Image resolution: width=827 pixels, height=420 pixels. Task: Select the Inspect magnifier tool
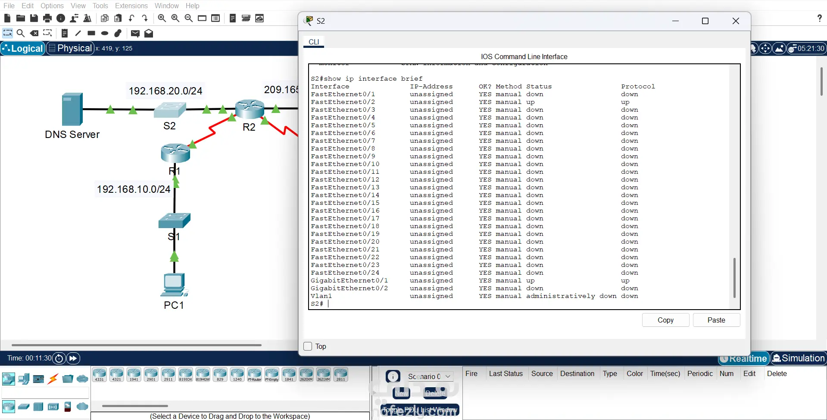point(21,33)
